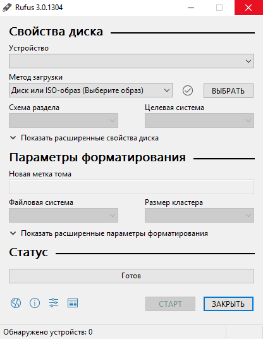The image size is (263, 339).
Task: Open application settings sliders icon
Action: point(54,303)
